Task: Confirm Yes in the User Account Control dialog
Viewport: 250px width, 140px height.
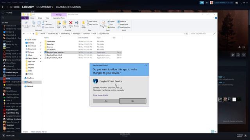Action: click(106, 101)
